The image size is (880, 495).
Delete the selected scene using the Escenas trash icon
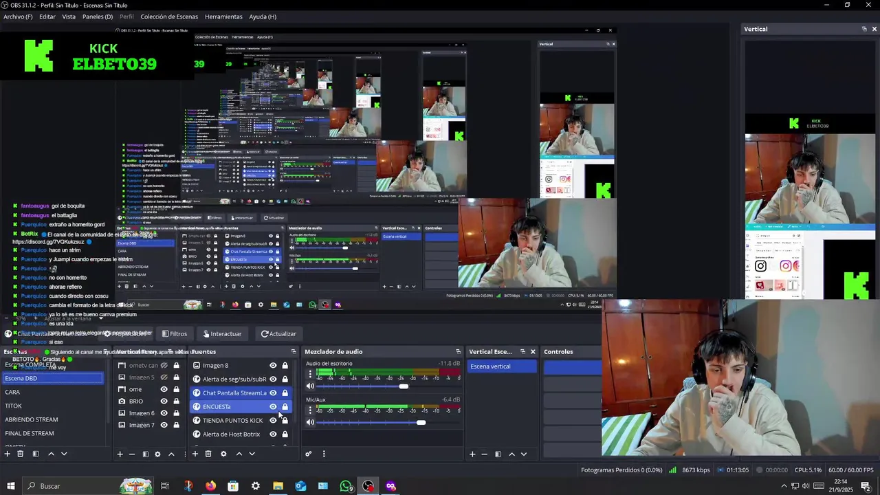click(x=21, y=454)
